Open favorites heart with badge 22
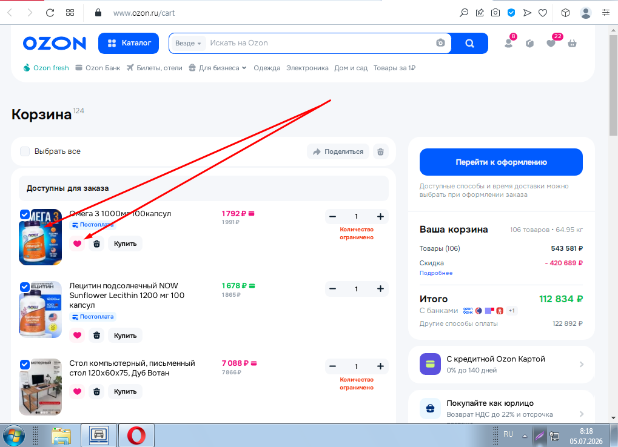Screen dimensions: 618x447 pos(551,43)
